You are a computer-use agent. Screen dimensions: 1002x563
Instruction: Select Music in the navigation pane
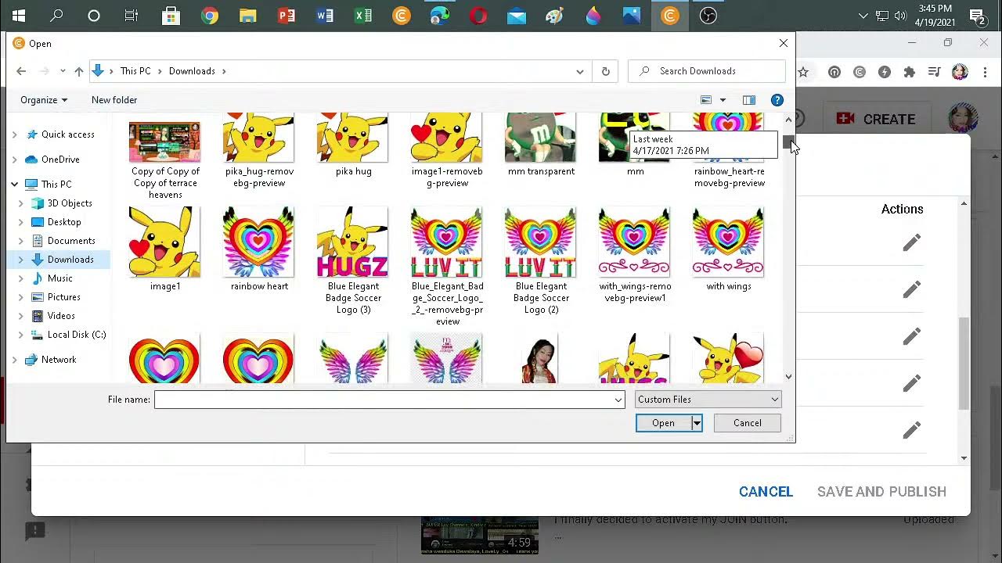click(59, 278)
